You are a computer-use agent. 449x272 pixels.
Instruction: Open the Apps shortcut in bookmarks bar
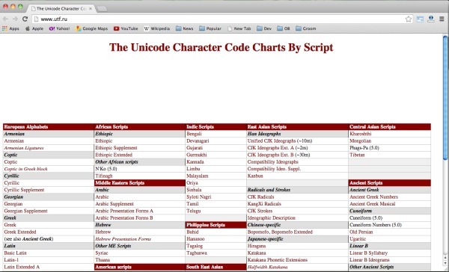click(x=10, y=28)
